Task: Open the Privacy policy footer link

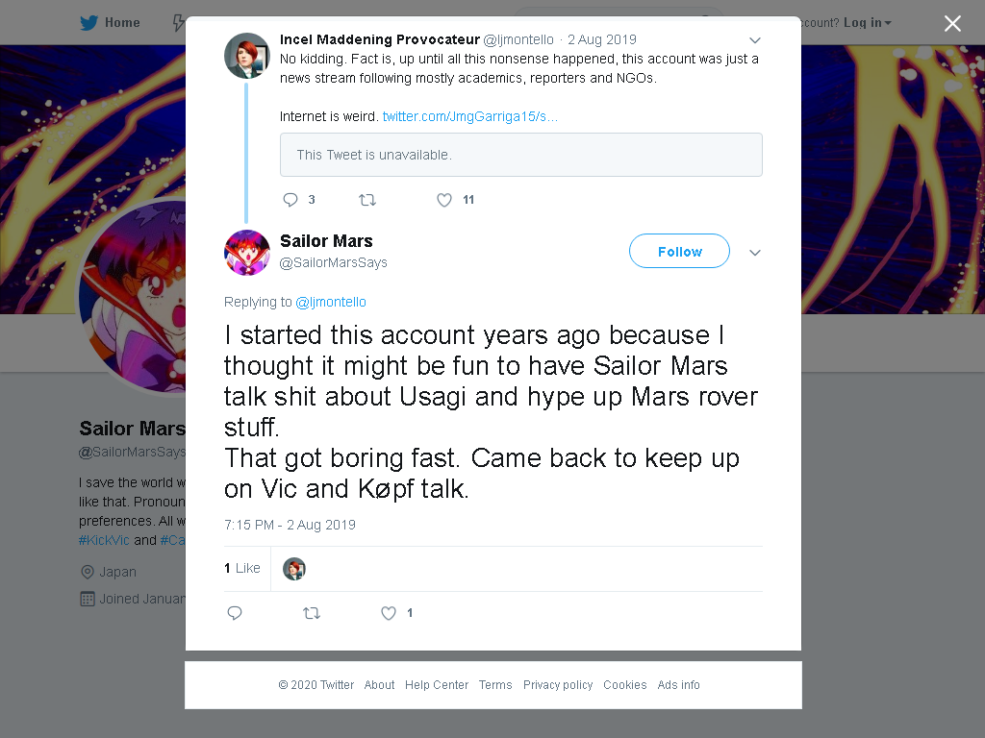Action: coord(558,684)
